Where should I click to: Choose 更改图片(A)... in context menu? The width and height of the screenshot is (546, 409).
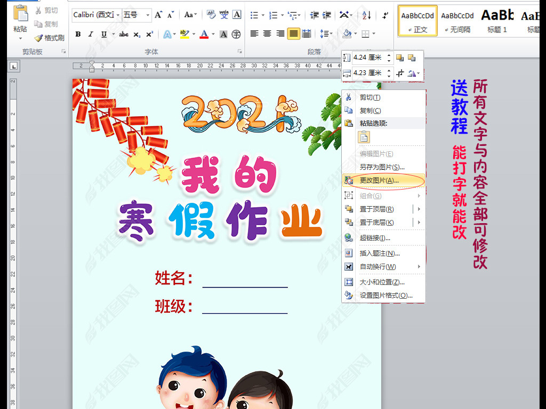click(383, 180)
